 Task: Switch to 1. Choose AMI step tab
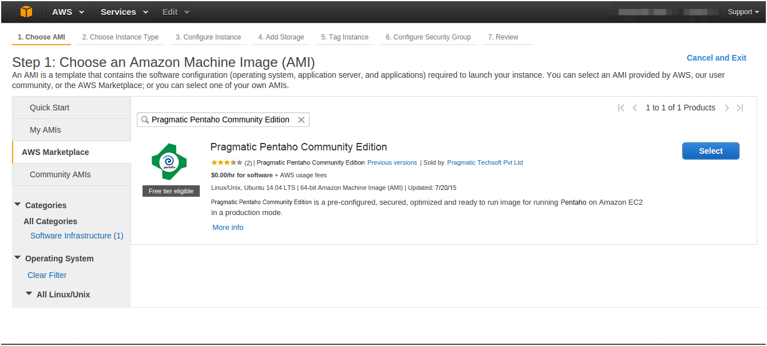[x=41, y=37]
